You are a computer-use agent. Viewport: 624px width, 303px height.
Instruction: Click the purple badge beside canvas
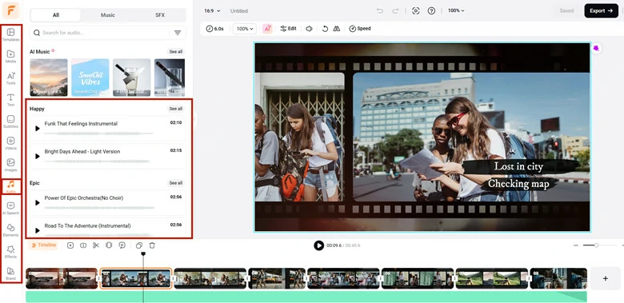(596, 49)
